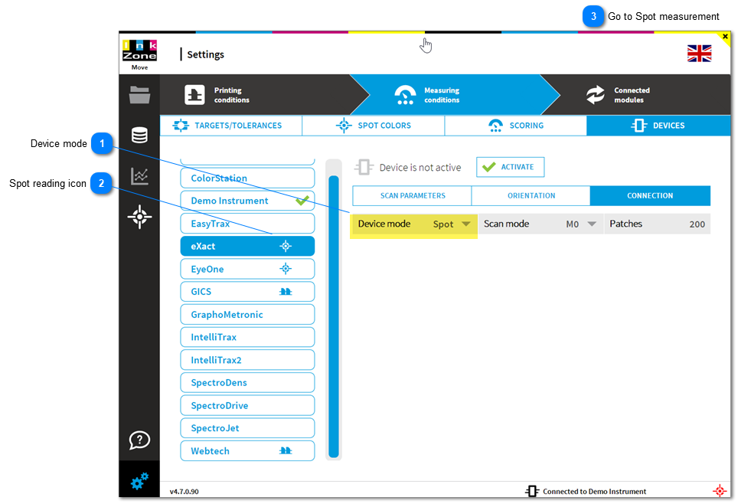Click the device icon next to Device is not active
The width and height of the screenshot is (738, 504).
click(364, 167)
